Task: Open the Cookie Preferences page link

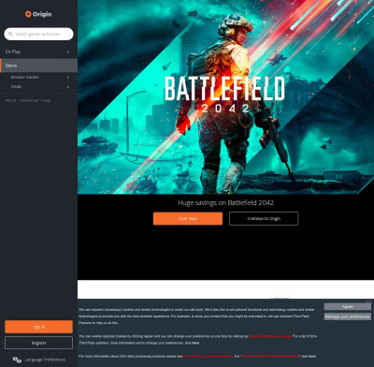Action: pos(270,336)
